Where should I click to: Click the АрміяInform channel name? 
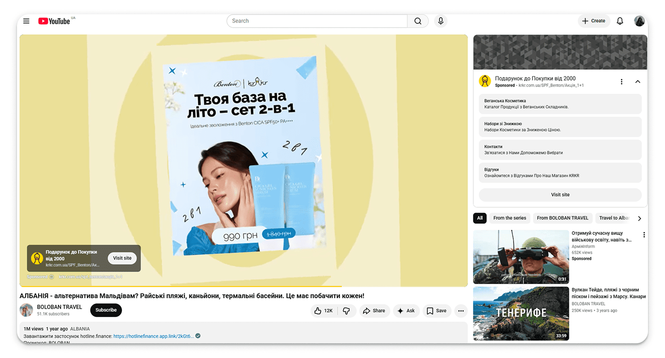[x=583, y=247]
